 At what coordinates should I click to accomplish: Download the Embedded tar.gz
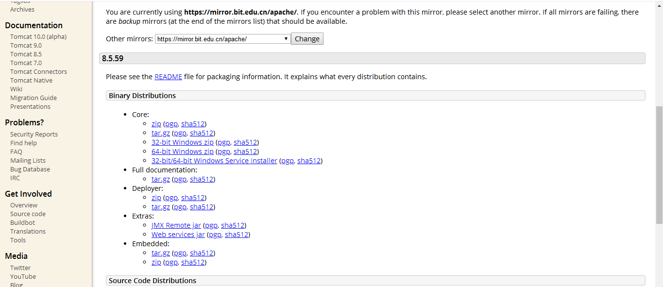coord(160,253)
